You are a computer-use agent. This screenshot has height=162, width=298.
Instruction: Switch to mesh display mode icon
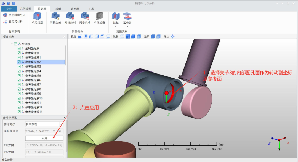click(158, 36)
